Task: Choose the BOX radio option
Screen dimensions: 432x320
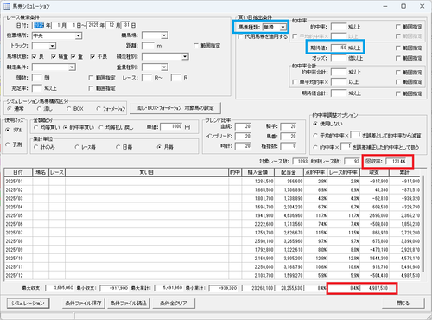Action: tap(68, 109)
